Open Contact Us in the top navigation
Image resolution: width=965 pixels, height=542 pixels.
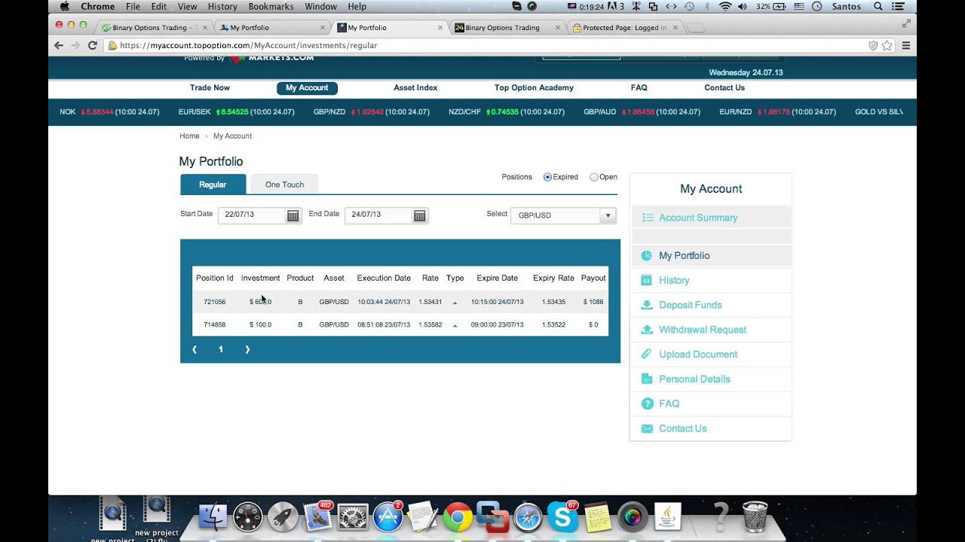[725, 88]
